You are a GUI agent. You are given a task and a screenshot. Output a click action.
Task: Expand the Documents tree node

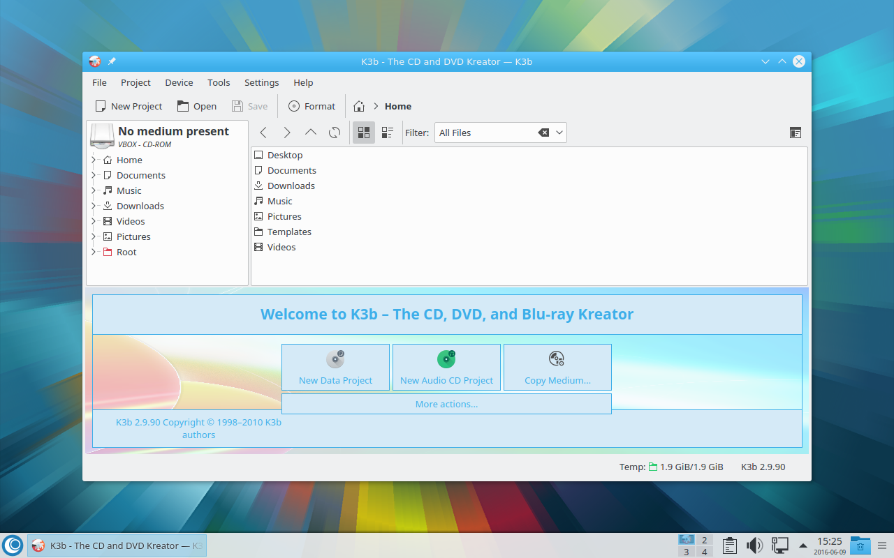94,175
